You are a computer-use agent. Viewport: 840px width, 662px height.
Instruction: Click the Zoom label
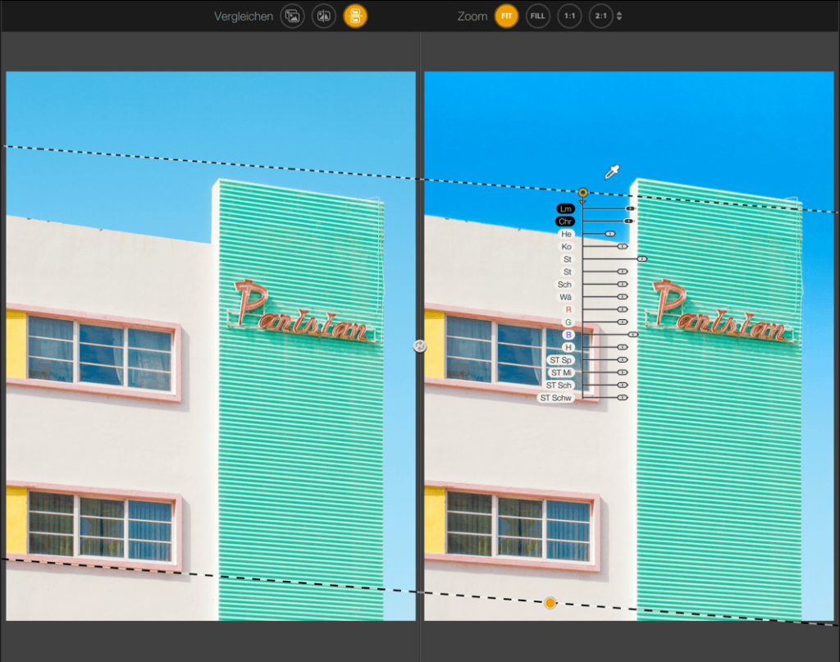[472, 16]
